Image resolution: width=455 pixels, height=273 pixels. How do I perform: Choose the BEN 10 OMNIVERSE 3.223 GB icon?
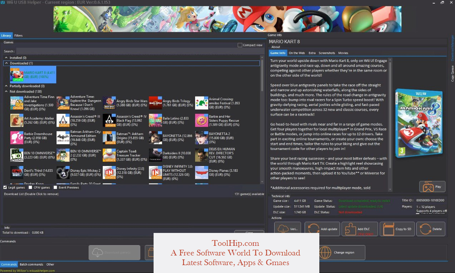[x=17, y=155]
